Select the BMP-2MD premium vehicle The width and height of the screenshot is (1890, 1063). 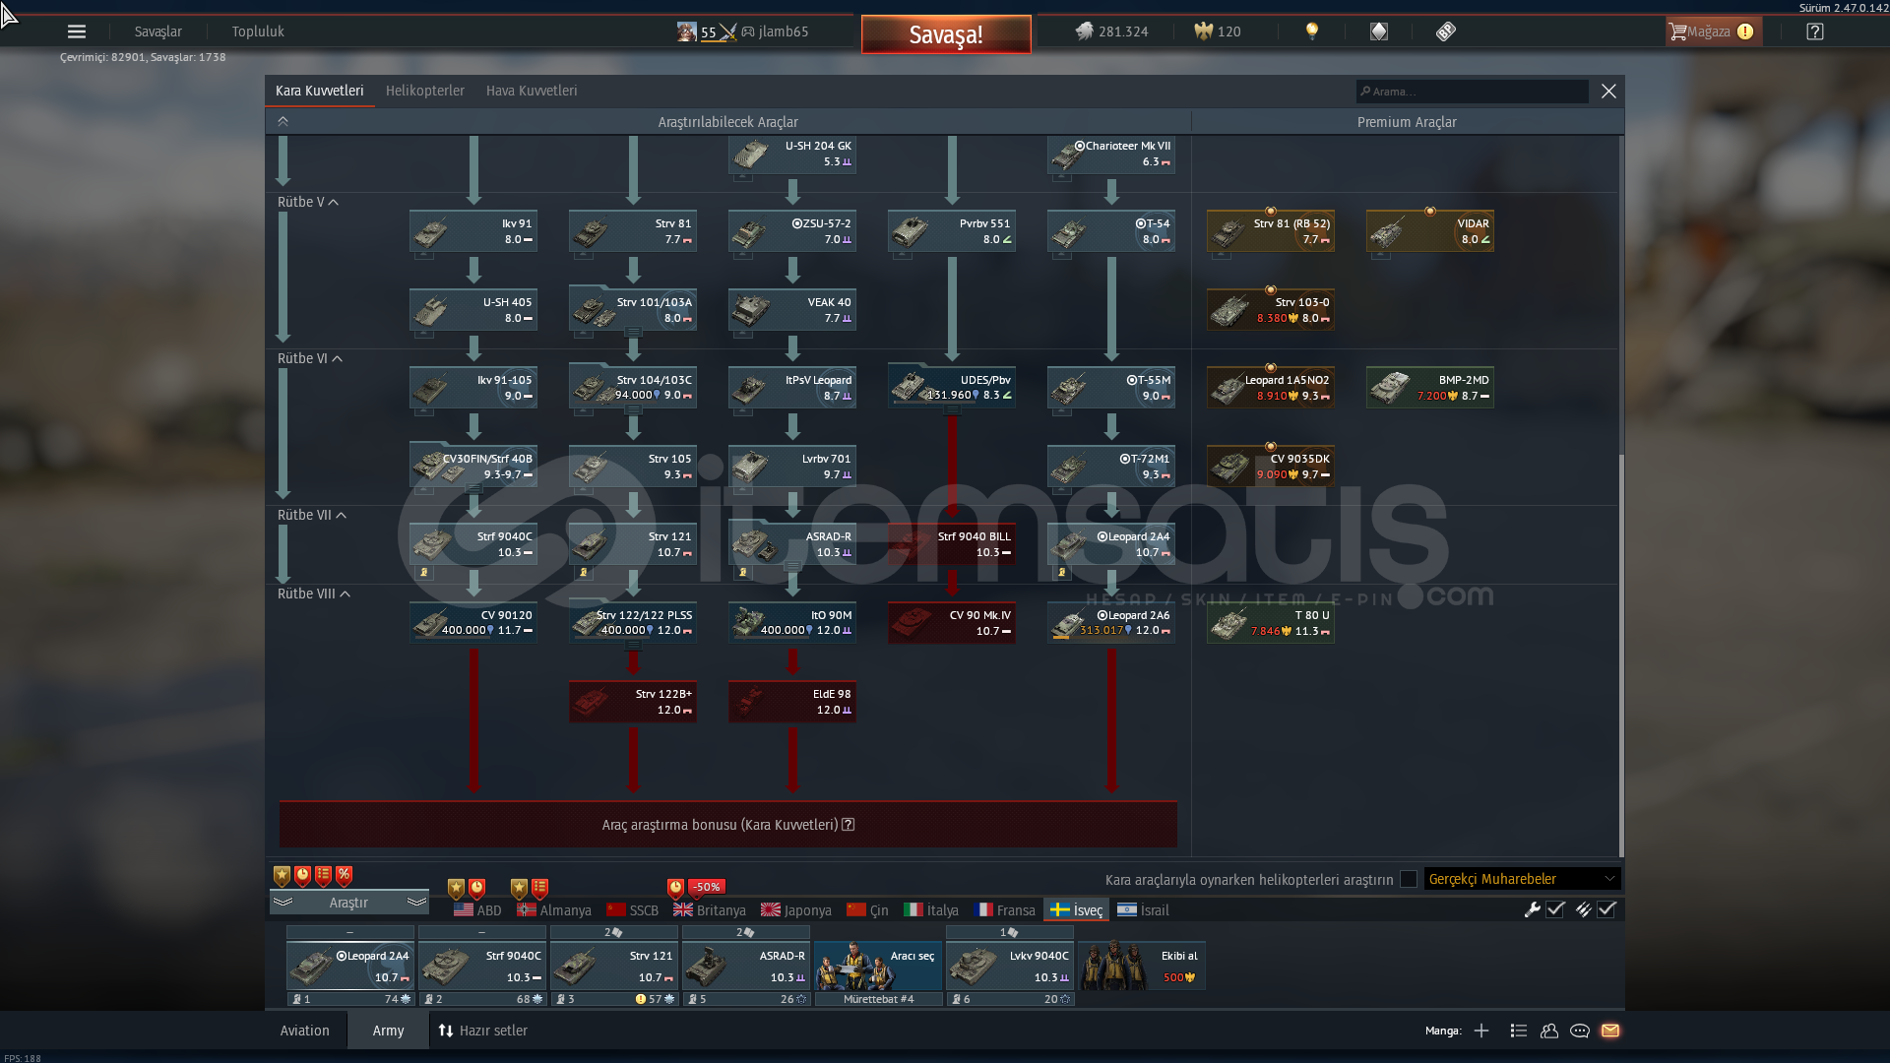(1430, 388)
